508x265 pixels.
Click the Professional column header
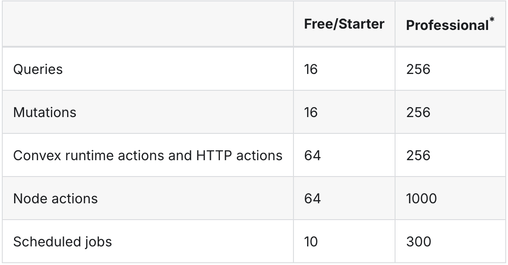point(446,25)
